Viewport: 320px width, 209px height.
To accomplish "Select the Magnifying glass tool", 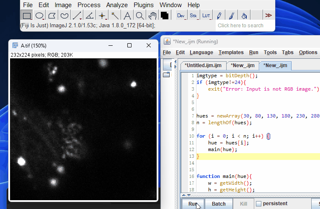I will (x=140, y=16).
